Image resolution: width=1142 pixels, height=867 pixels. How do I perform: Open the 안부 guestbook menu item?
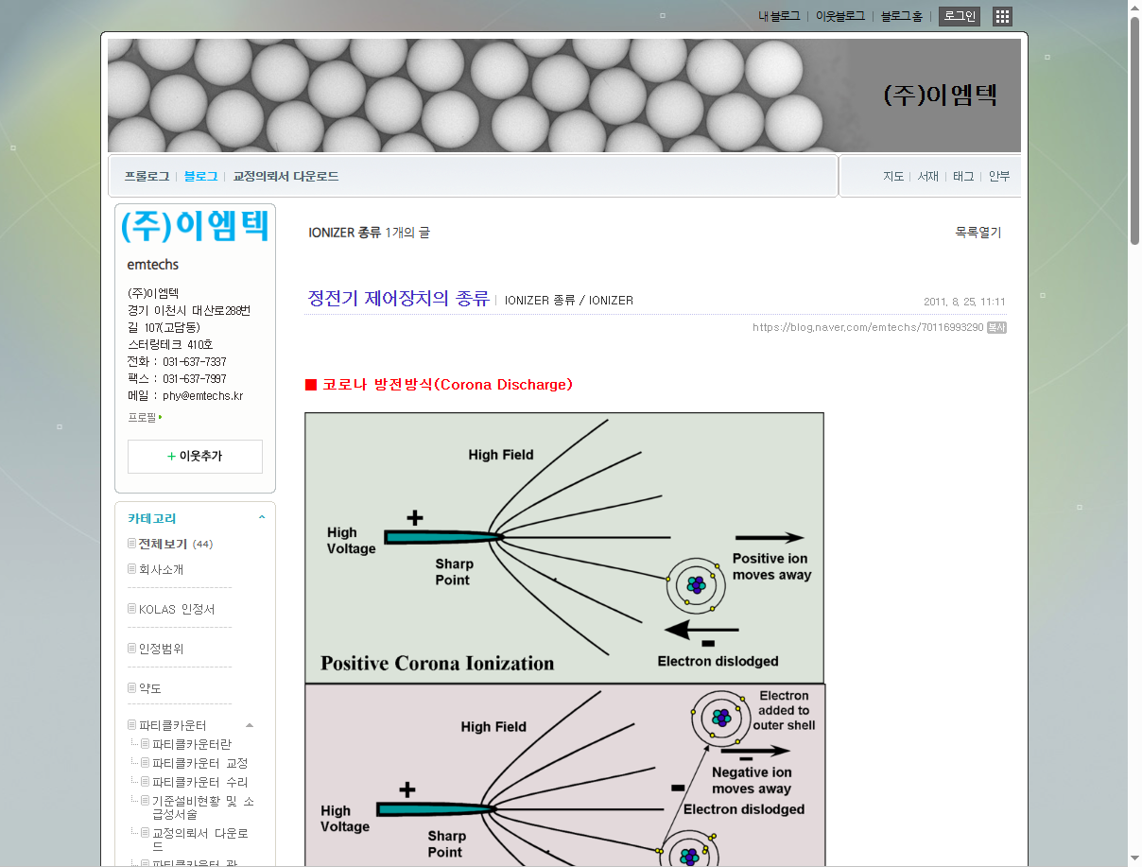[x=999, y=177]
